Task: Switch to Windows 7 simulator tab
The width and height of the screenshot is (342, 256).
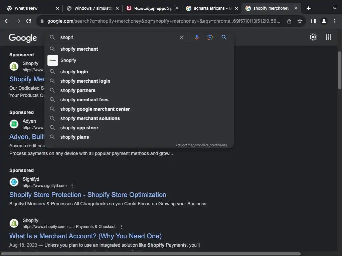Action: tap(93, 8)
